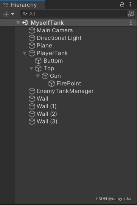The width and height of the screenshot is (137, 205).
Task: Select the Main Camera cube icon
Action: [x=32, y=30]
